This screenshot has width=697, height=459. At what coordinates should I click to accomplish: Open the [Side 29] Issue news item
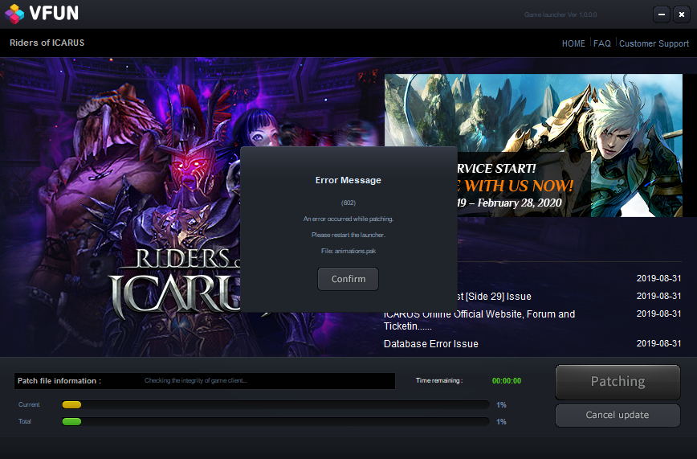pyautogui.click(x=495, y=297)
